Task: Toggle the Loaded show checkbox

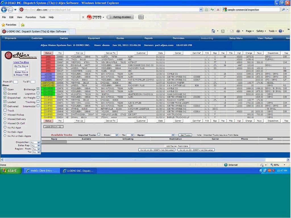Action: [x=5, y=102]
